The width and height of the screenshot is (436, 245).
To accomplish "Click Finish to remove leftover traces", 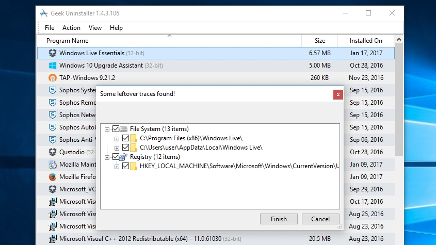I will [279, 219].
